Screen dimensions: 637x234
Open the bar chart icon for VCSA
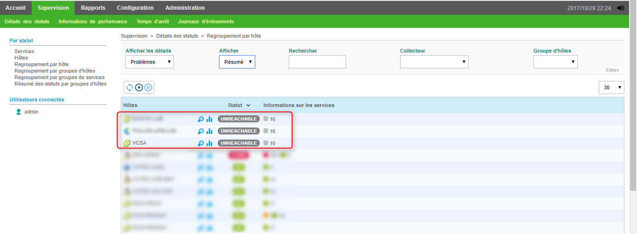click(x=209, y=143)
